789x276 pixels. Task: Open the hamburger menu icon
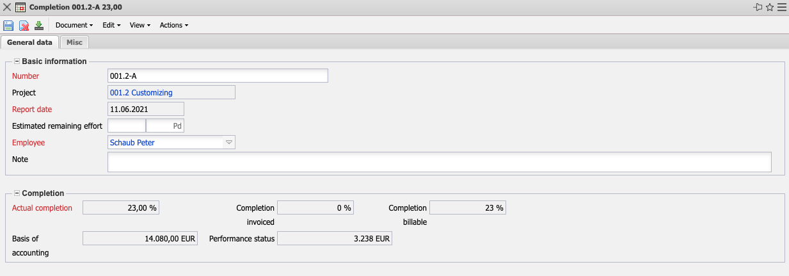[x=781, y=7]
